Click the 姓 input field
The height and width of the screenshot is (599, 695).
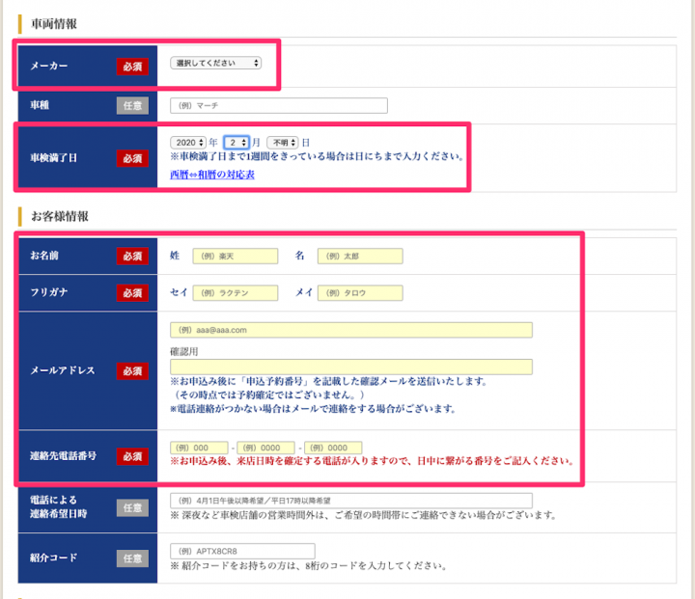[x=236, y=256]
